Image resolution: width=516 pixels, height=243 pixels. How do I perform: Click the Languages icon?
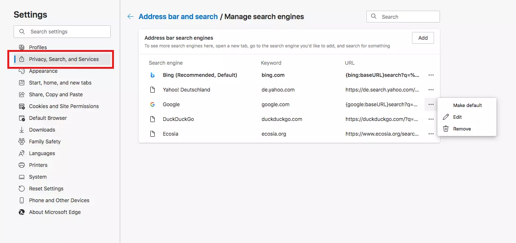point(22,153)
